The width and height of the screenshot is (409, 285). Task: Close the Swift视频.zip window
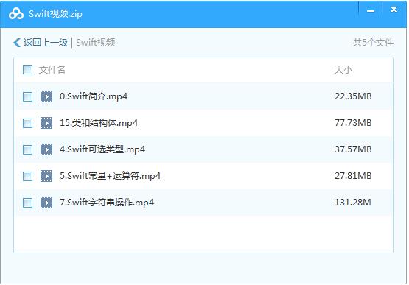394,10
